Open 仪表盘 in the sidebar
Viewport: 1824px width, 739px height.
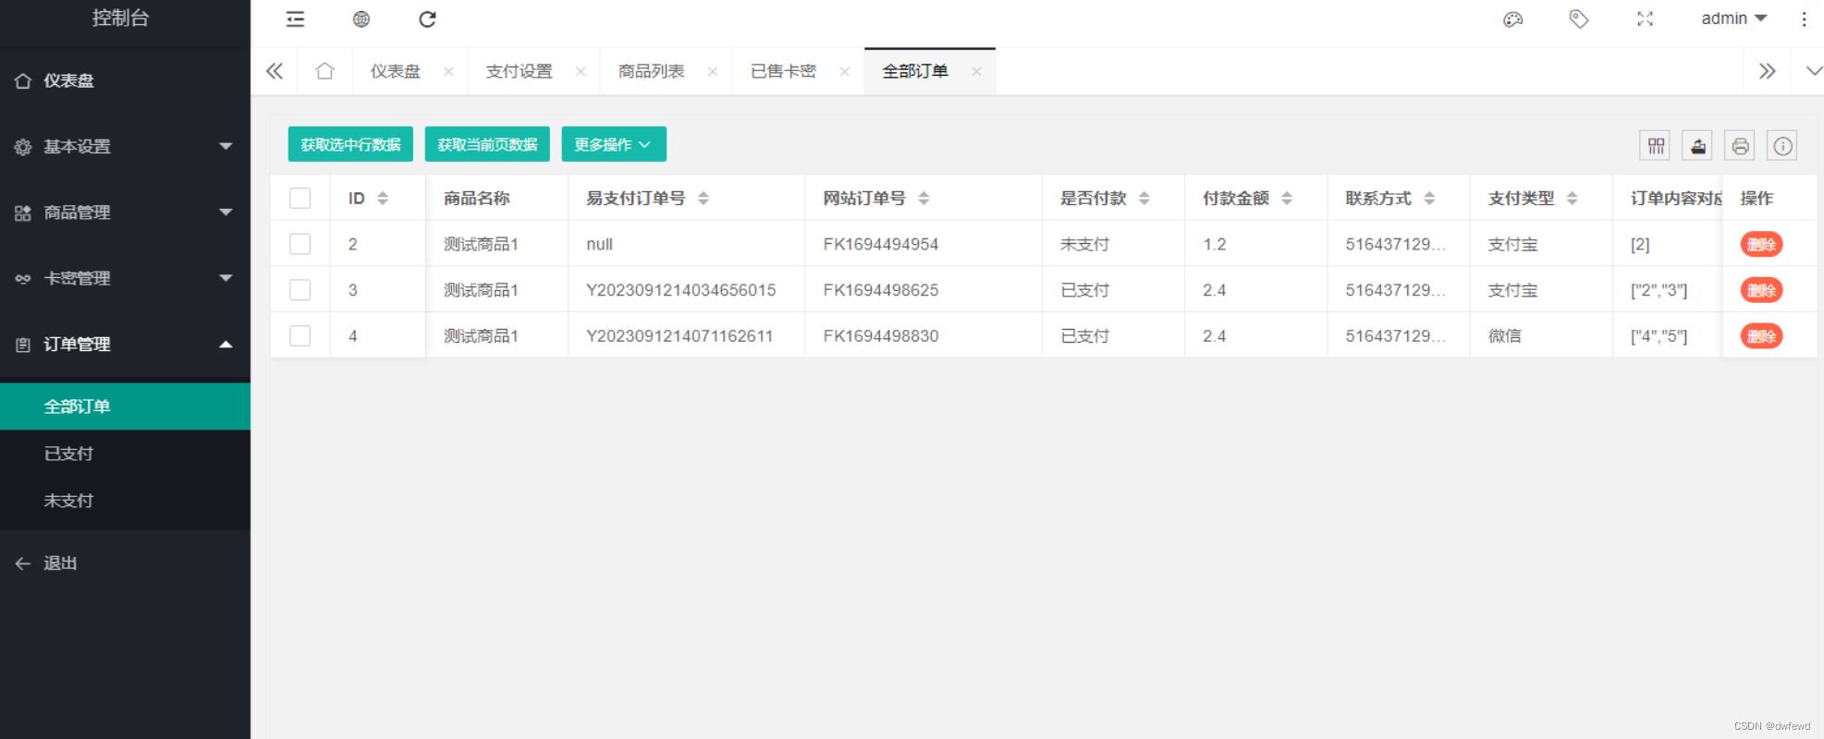coord(125,81)
